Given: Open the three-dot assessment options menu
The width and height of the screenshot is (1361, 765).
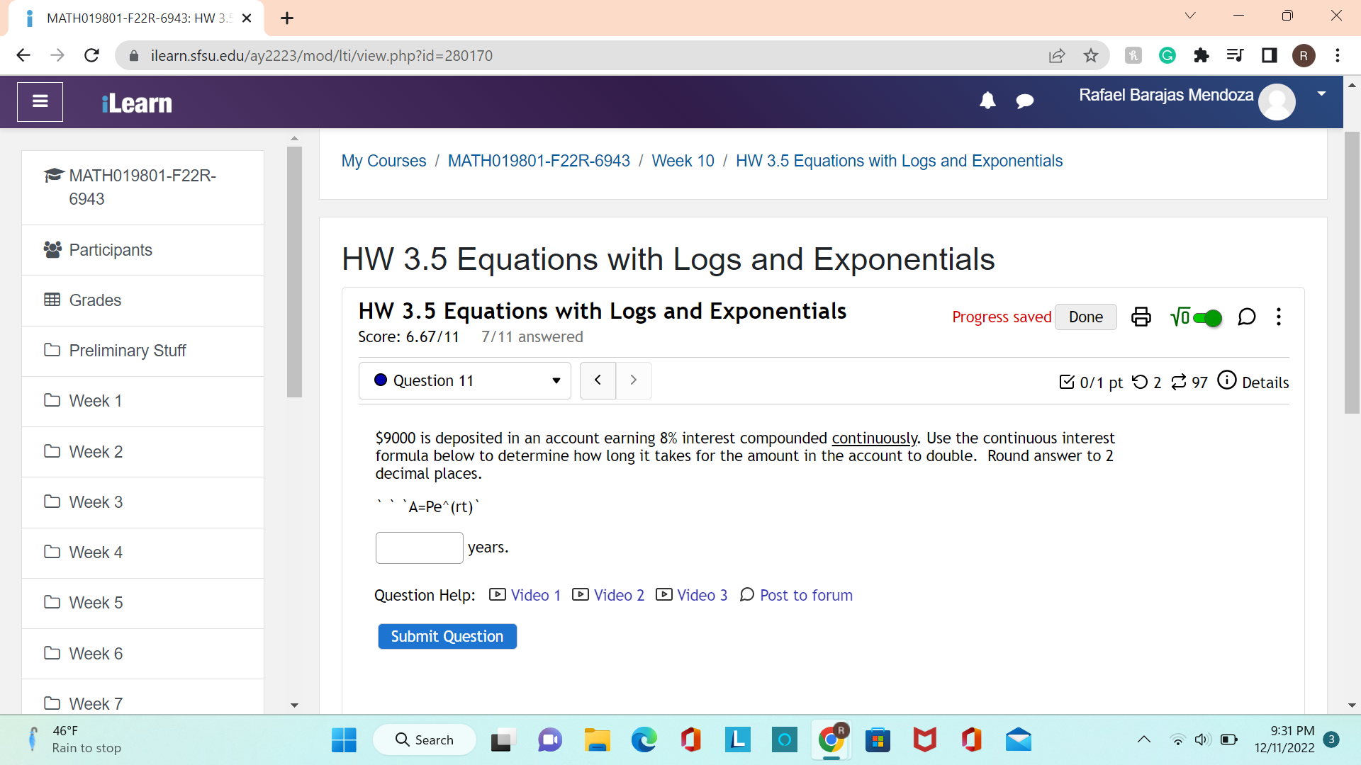Looking at the screenshot, I should click(x=1279, y=317).
